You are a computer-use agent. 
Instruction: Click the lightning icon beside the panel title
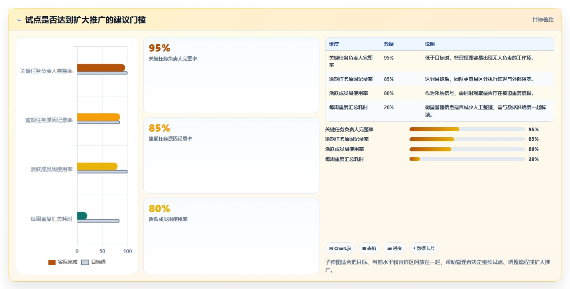coord(19,20)
